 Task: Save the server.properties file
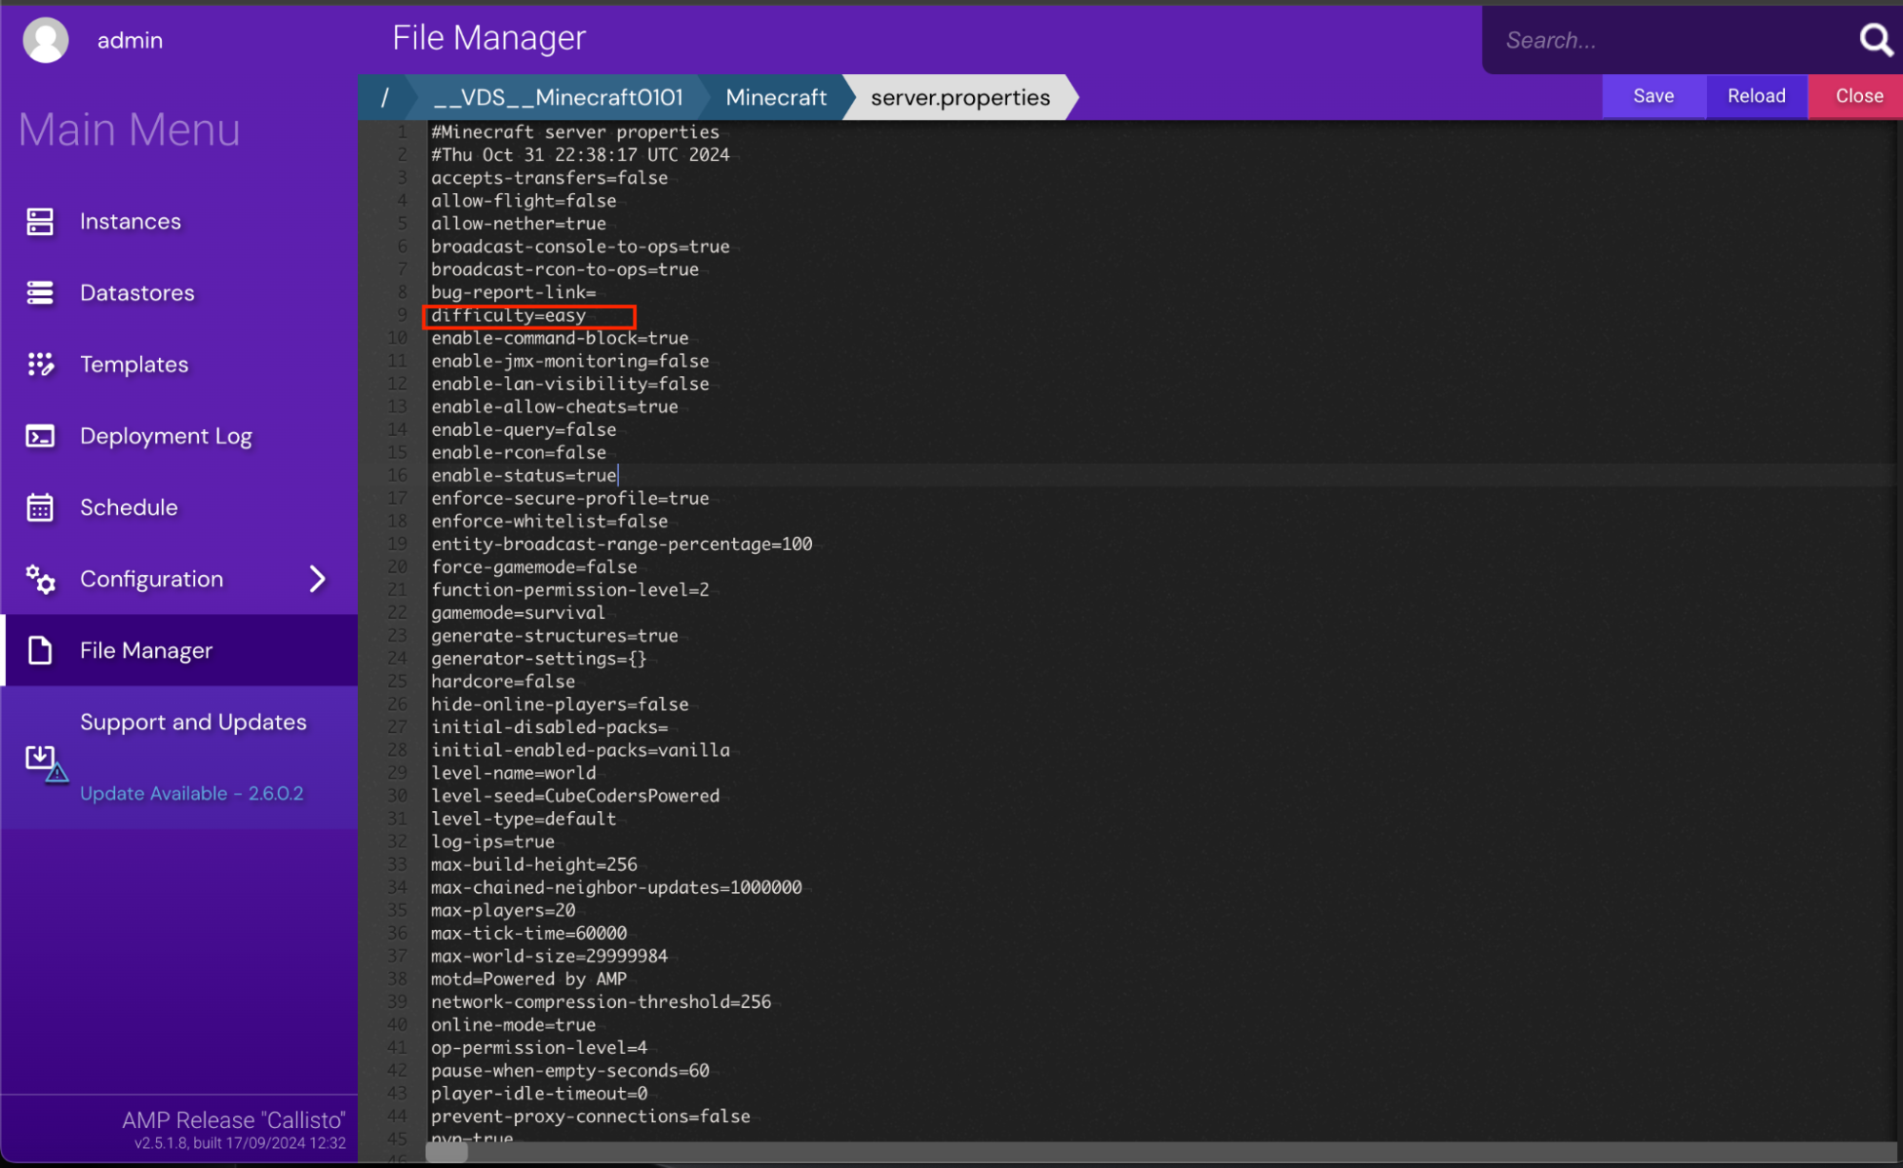[x=1654, y=95]
